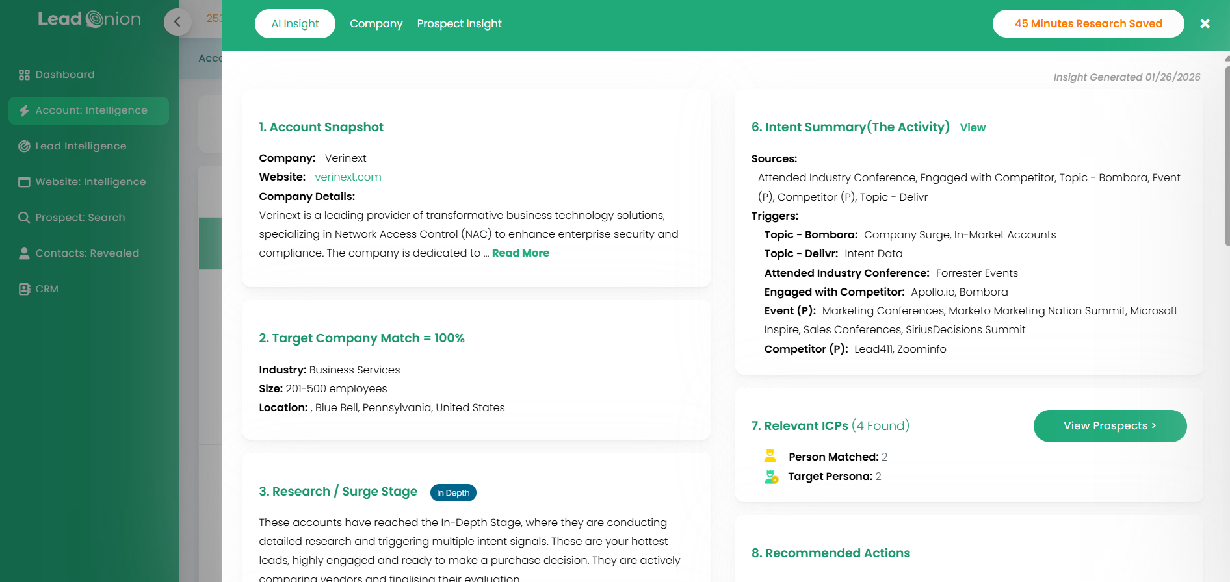1230x582 pixels.
Task: Close the AI Insight panel
Action: point(1205,24)
